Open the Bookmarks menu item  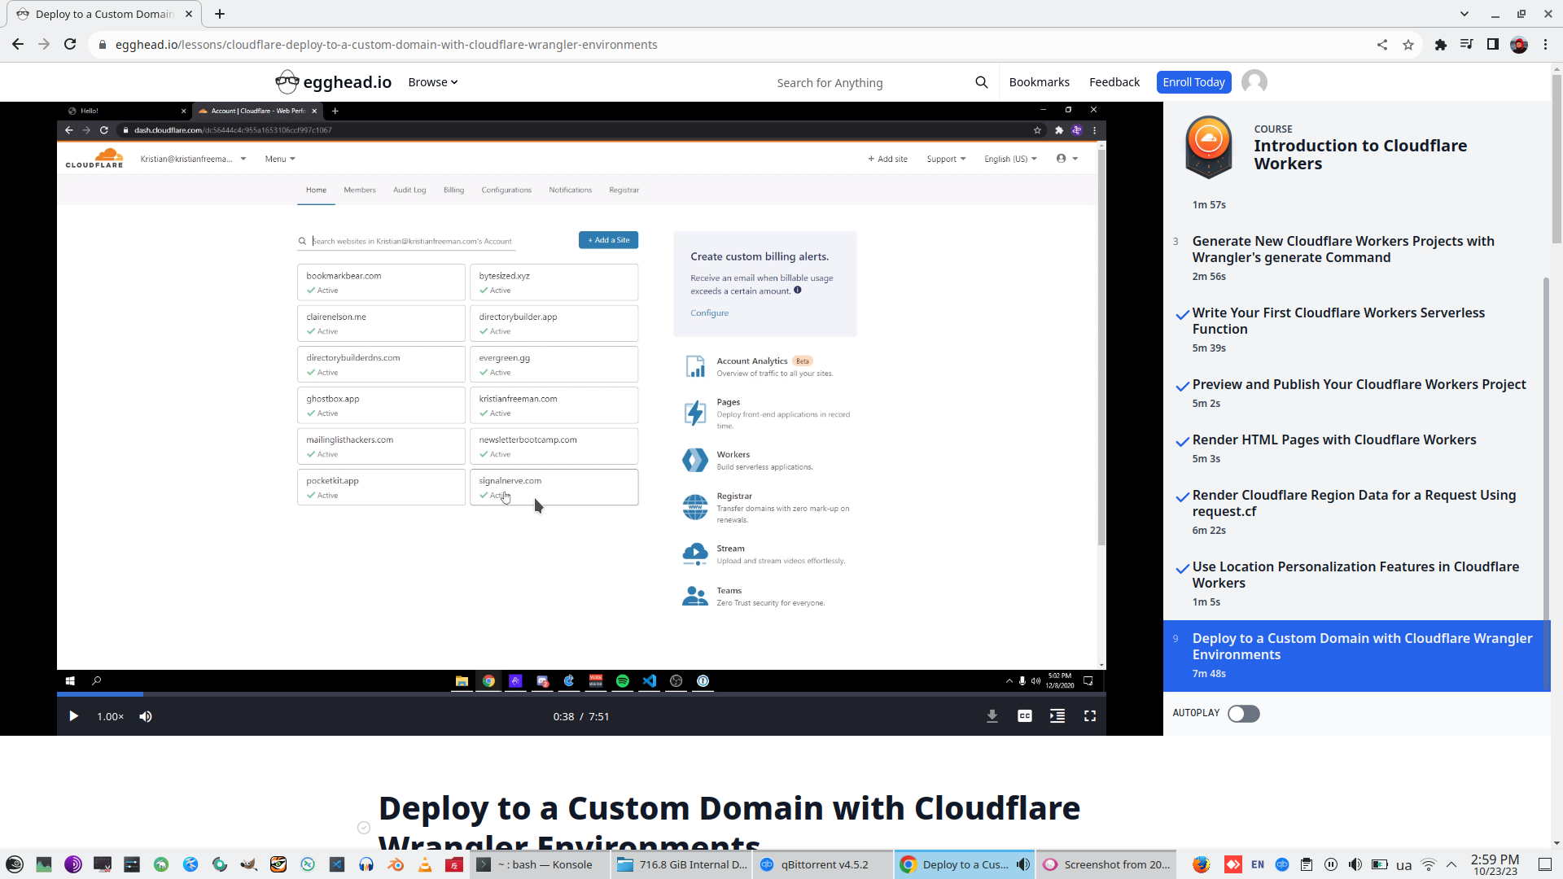point(1039,82)
